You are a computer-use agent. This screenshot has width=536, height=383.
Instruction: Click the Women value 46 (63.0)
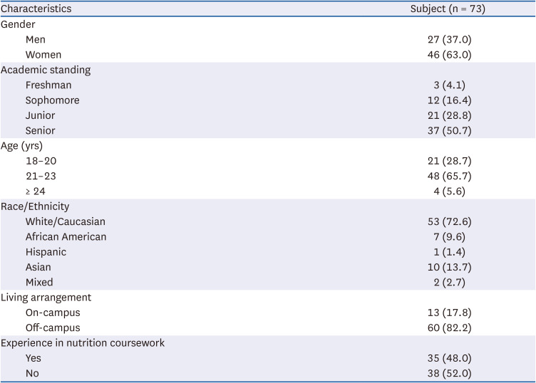[x=448, y=55]
